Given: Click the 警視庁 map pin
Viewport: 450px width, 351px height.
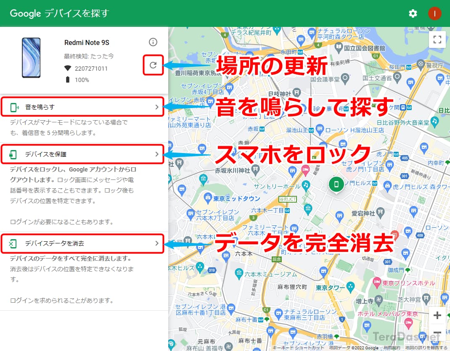Looking at the screenshot, I should [421, 63].
